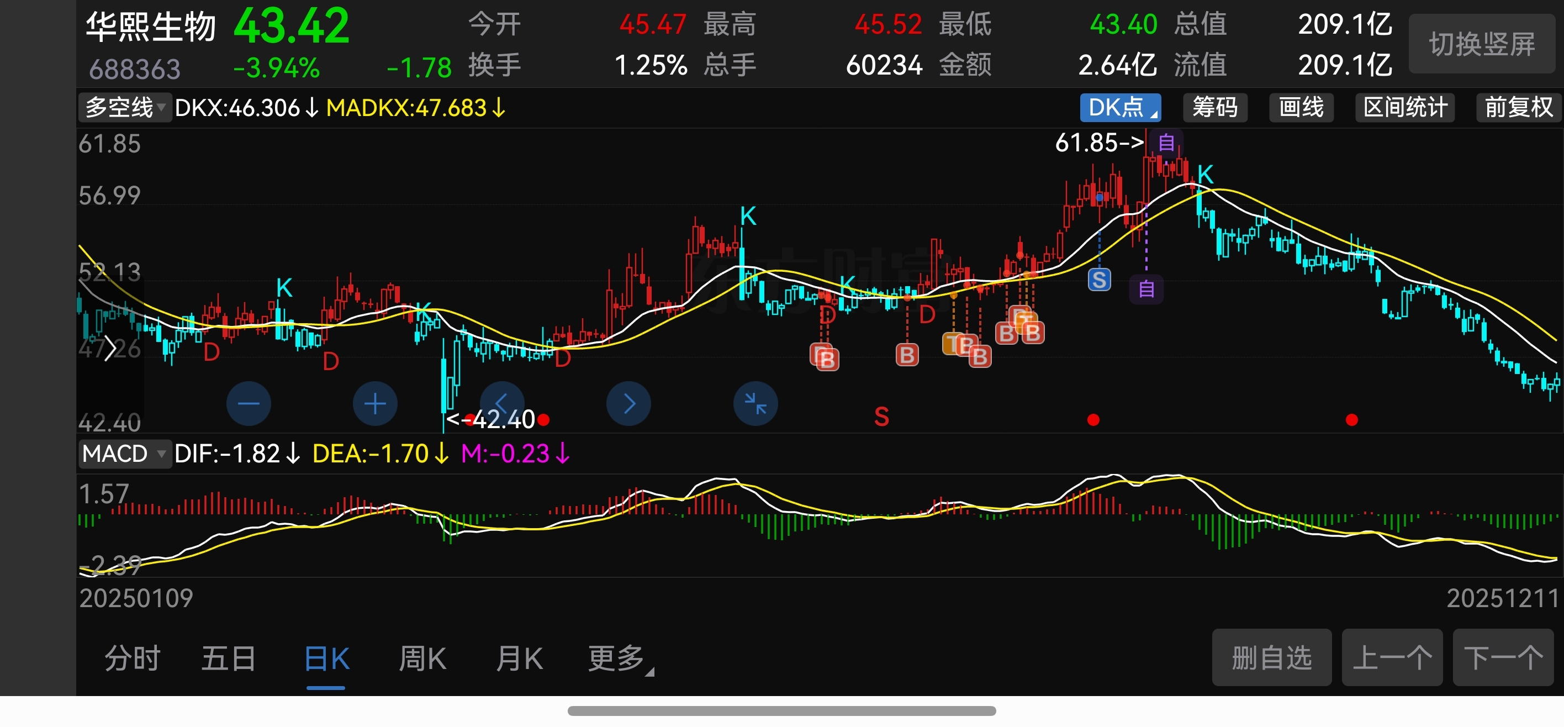Toggle the 筹码 chip distribution view
Image resolution: width=1564 pixels, height=727 pixels.
(1214, 108)
